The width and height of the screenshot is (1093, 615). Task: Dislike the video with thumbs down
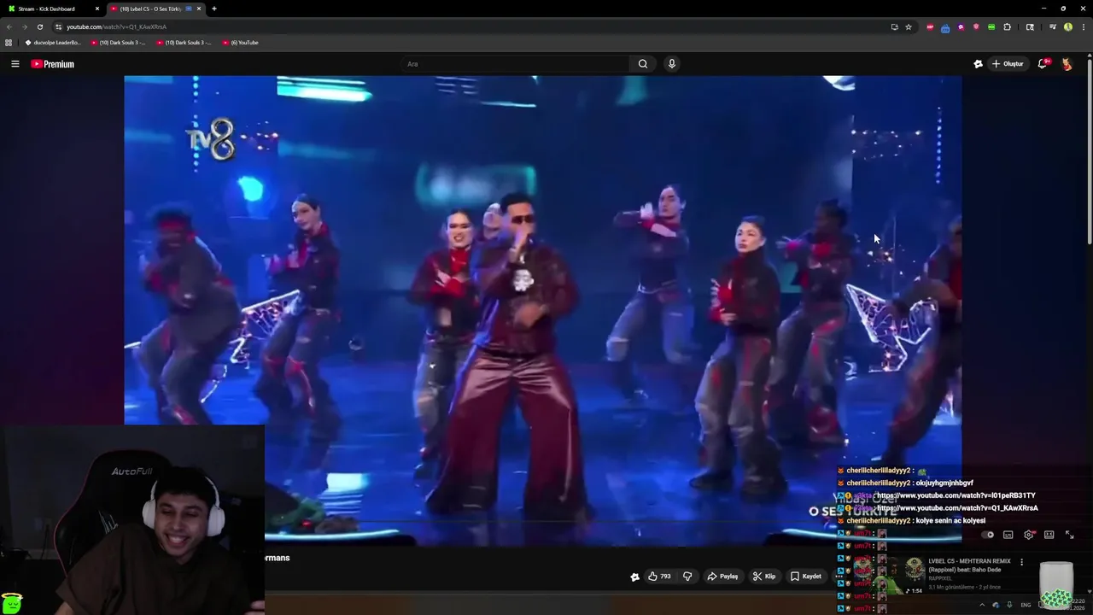click(x=687, y=577)
